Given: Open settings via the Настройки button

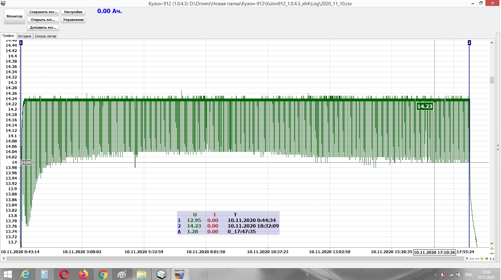Looking at the screenshot, I should pos(73,12).
